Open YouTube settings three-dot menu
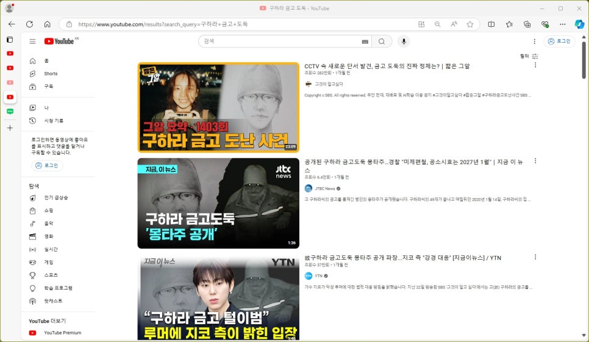The width and height of the screenshot is (589, 342). point(535,41)
